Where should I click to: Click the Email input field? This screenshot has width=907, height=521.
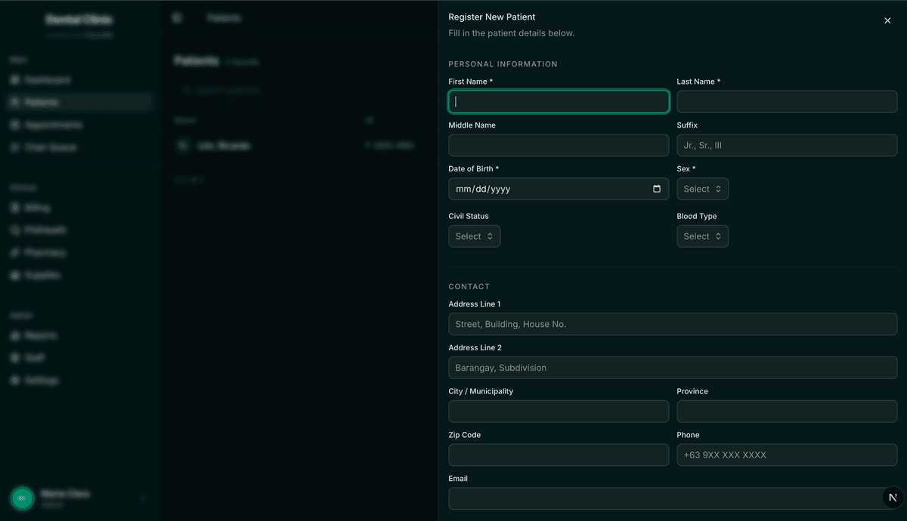665,498
